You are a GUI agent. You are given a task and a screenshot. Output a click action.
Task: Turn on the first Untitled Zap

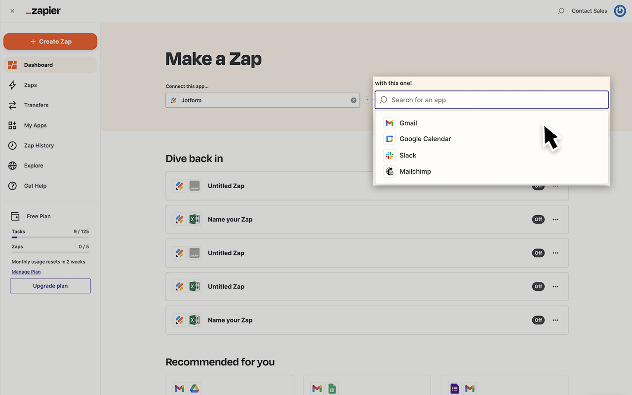click(x=538, y=186)
